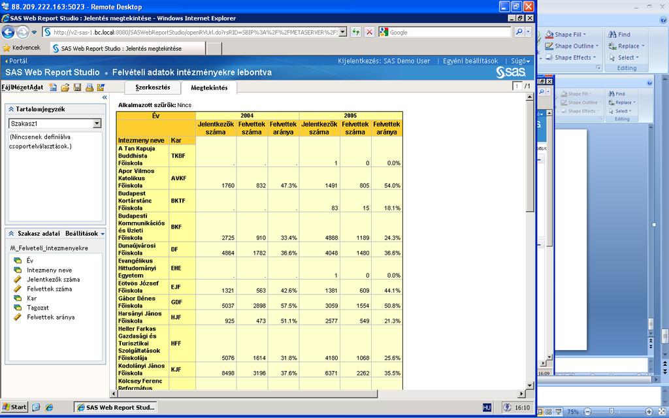
Task: Click the AVKF cell in Kar column
Action: click(182, 178)
